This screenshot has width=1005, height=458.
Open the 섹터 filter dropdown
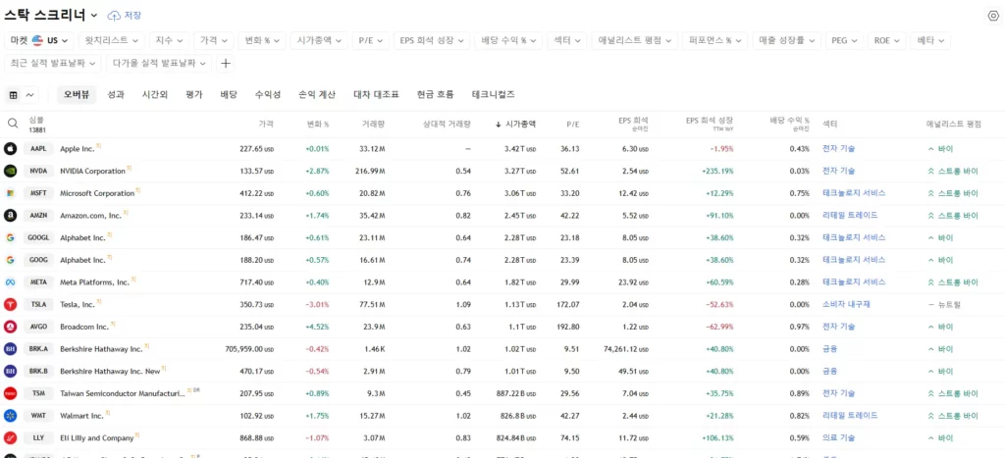567,40
